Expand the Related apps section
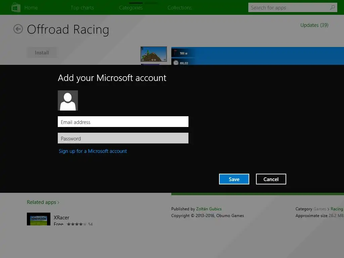 pos(43,202)
